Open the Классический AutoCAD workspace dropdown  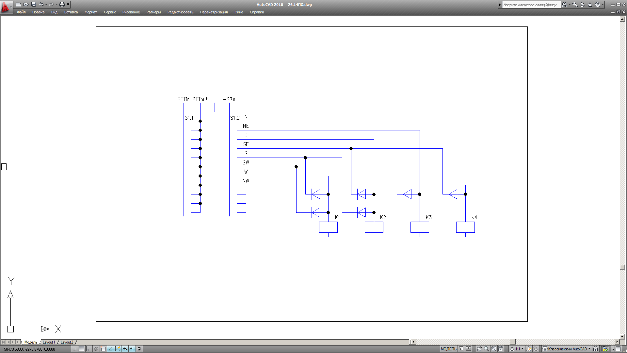[x=566, y=349]
